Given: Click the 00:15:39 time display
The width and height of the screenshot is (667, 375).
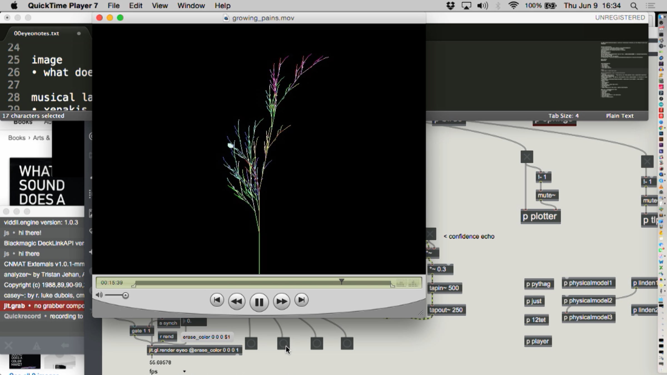Looking at the screenshot, I should pos(112,283).
